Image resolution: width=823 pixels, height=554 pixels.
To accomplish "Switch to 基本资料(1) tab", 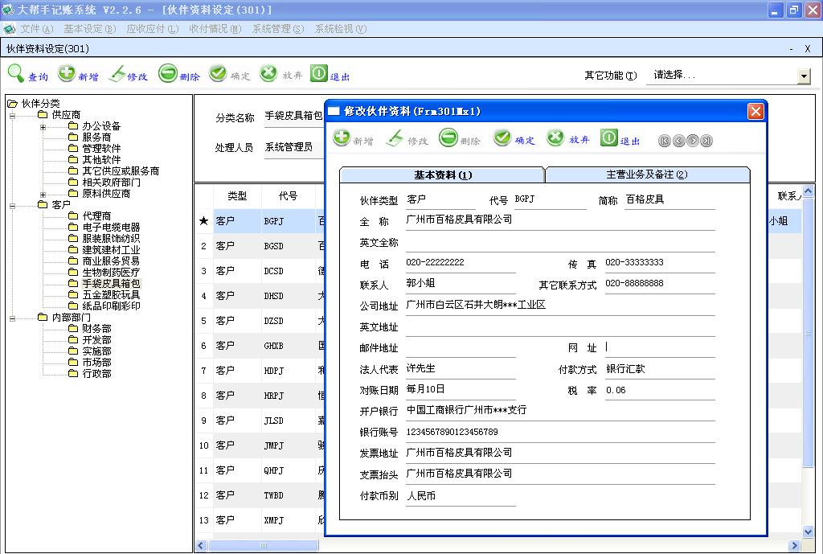I will [x=442, y=174].
